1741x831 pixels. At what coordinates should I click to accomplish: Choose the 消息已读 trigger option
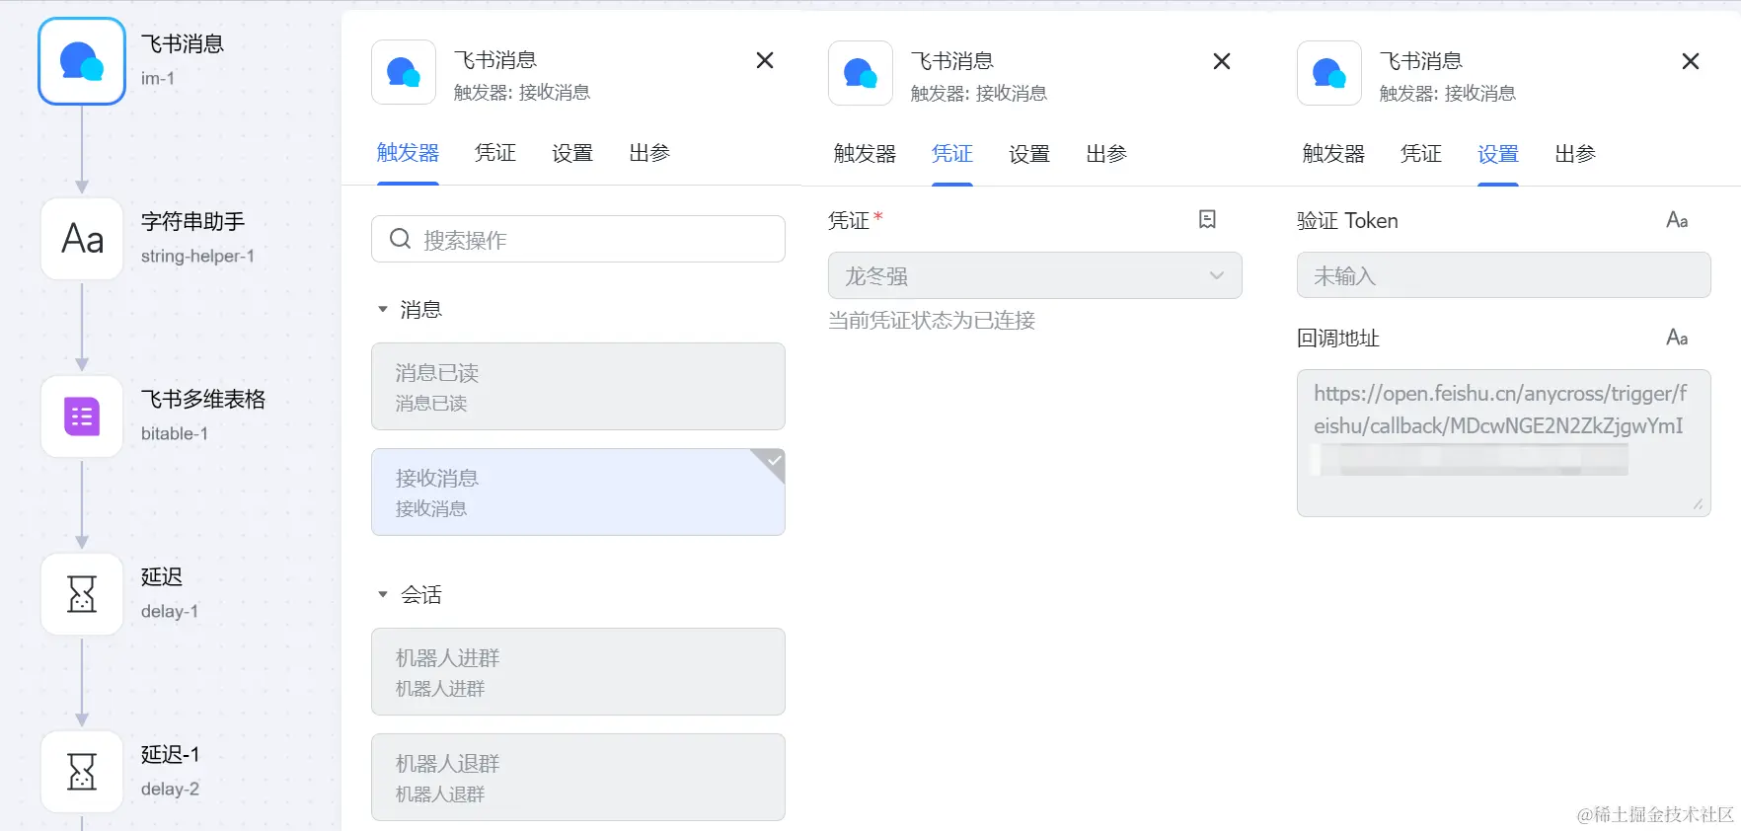tap(578, 386)
